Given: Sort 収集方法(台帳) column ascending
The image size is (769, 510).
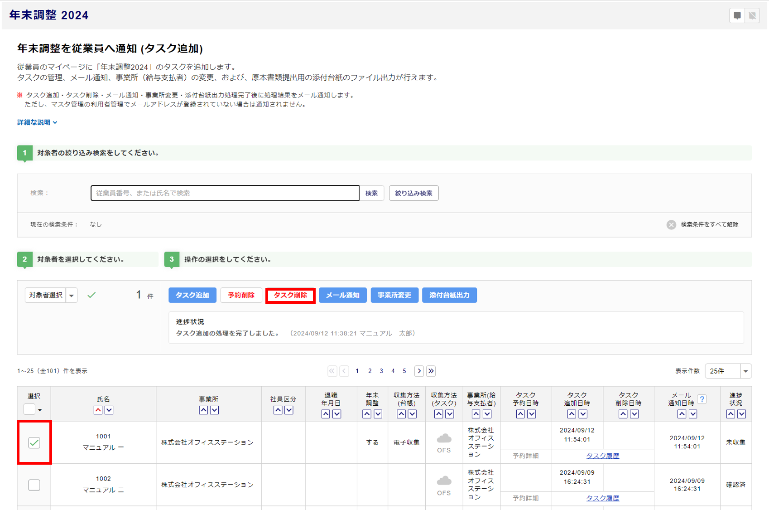Looking at the screenshot, I should point(401,414).
